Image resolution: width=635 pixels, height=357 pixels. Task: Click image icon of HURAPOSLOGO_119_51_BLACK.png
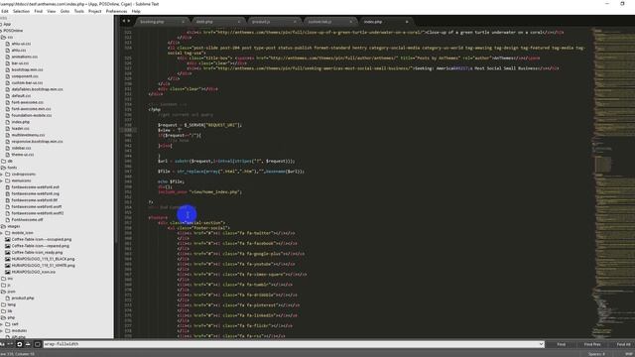tap(8, 259)
